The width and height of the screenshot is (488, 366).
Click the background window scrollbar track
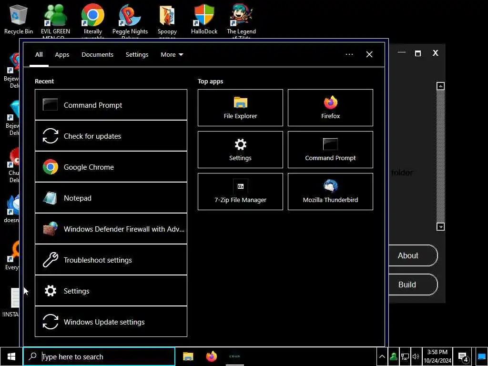[440, 156]
